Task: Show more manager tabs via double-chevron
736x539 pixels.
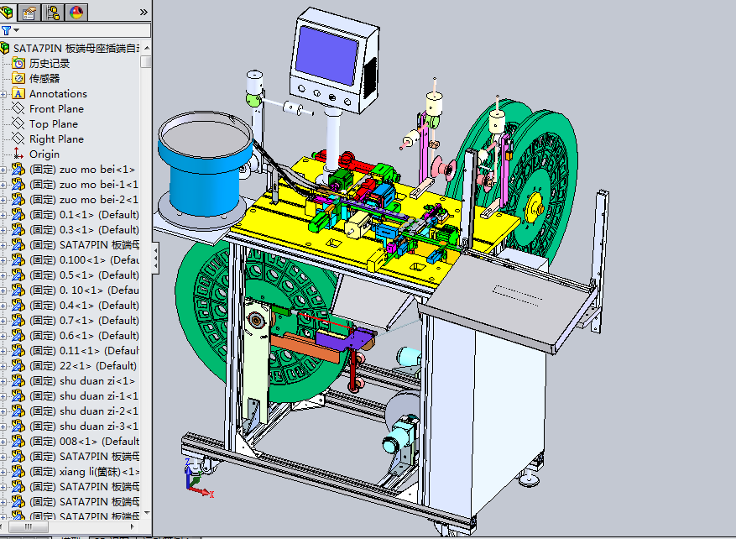Action: pyautogui.click(x=144, y=13)
